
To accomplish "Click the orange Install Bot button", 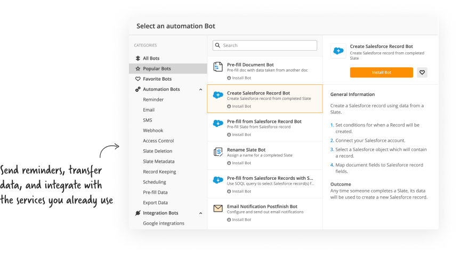I will [381, 72].
